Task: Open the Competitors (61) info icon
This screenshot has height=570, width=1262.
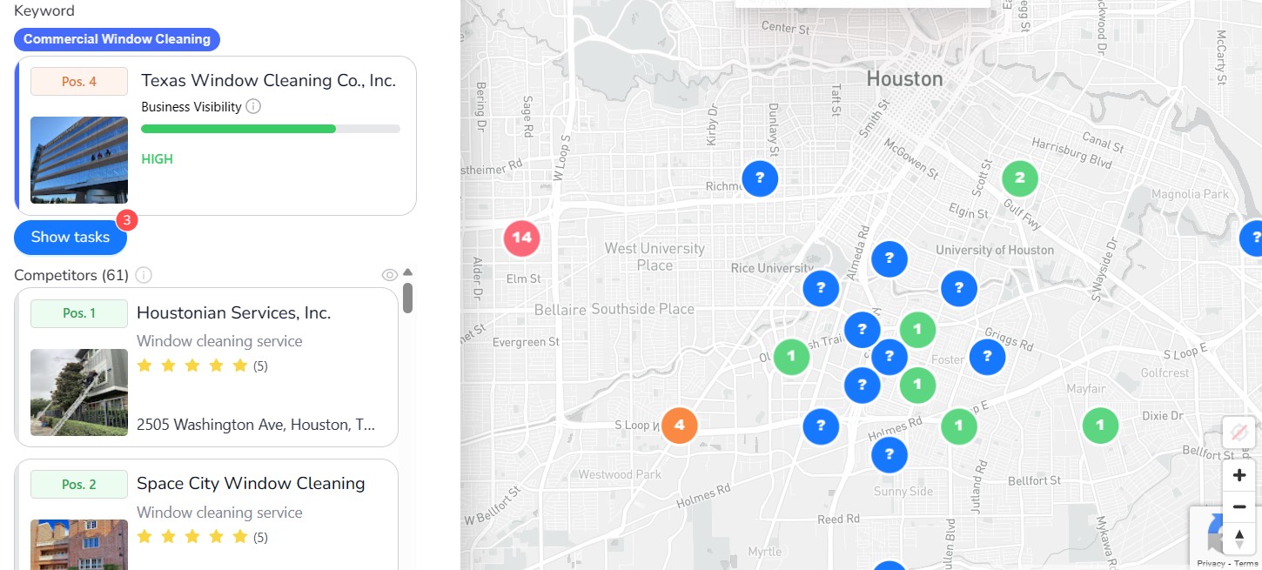Action: [144, 275]
